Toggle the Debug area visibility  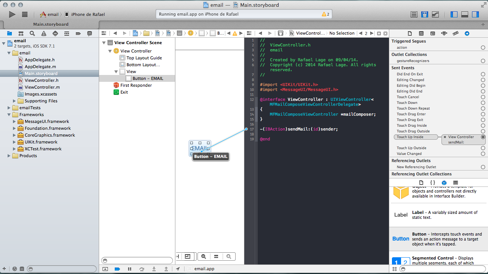tap(465, 14)
